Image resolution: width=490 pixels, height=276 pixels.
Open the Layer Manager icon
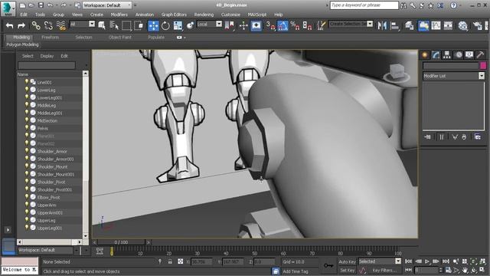point(410,25)
